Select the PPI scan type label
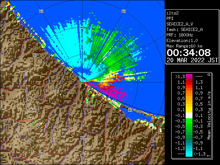Image resolution: width=220 pixels, height=165 pixels. (170, 19)
